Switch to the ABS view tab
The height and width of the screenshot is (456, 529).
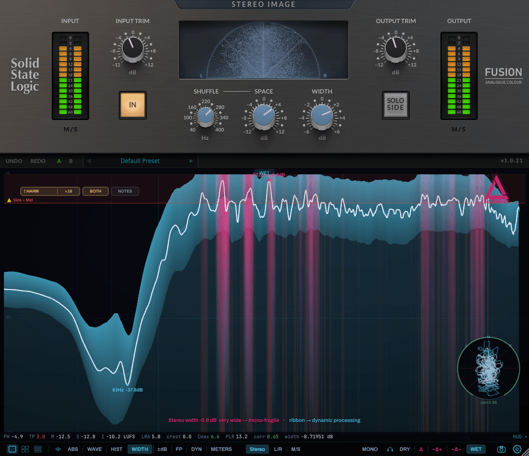pos(72,449)
